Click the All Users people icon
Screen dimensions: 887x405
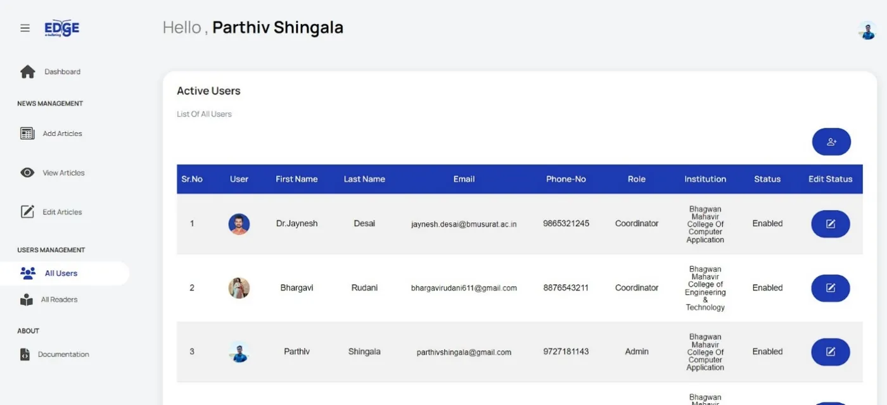pyautogui.click(x=28, y=273)
